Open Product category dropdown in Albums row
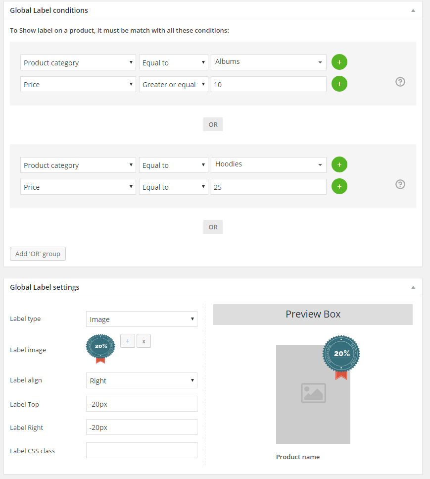This screenshot has width=430, height=479. (78, 62)
